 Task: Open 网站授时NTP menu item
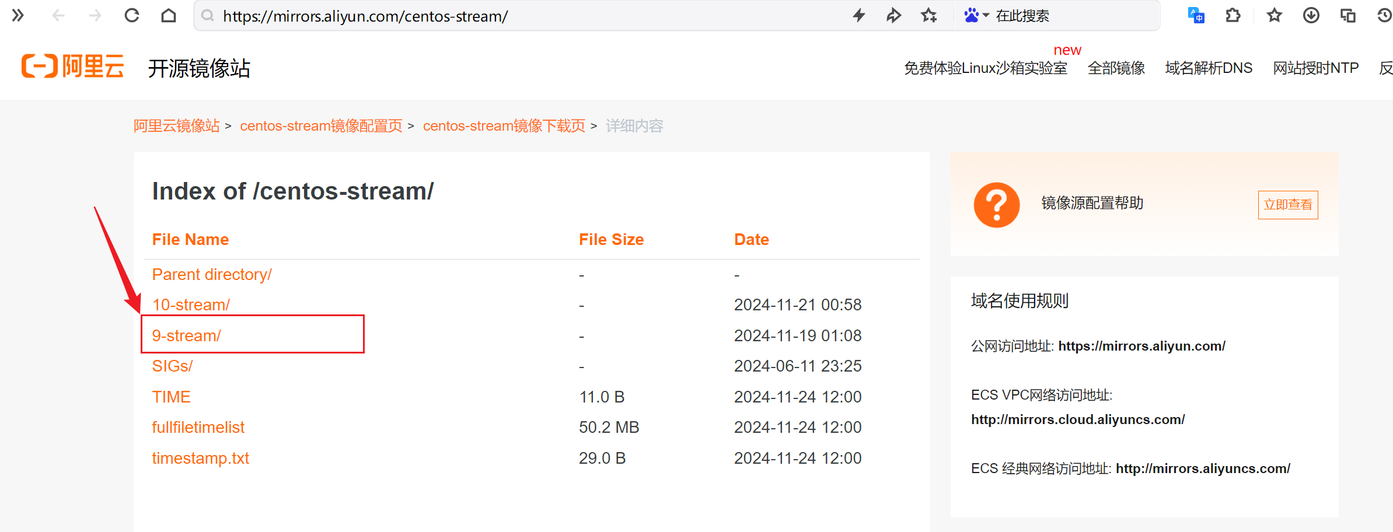(x=1316, y=68)
